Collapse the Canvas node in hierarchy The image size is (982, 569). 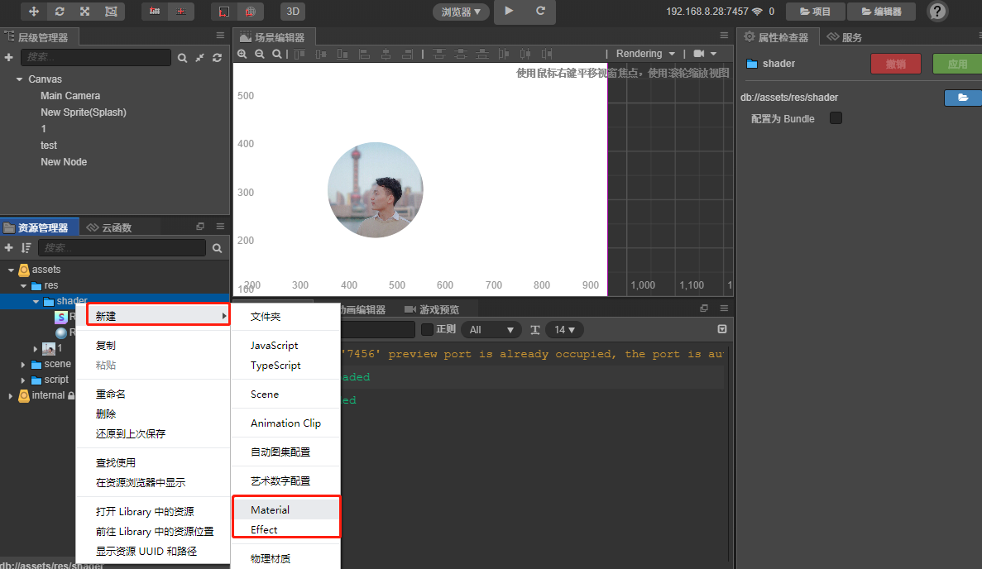pyautogui.click(x=19, y=79)
